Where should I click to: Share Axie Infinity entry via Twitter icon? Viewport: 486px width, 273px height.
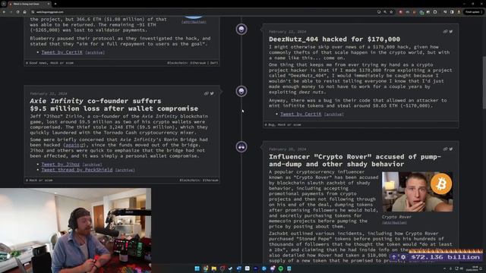point(212,93)
